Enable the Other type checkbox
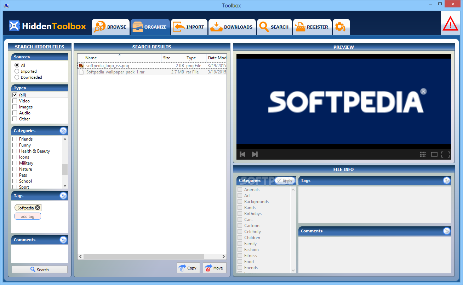Viewport: 463px width, 285px height. tap(15, 119)
